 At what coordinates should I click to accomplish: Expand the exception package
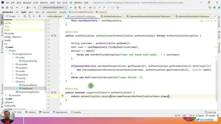point(13,68)
